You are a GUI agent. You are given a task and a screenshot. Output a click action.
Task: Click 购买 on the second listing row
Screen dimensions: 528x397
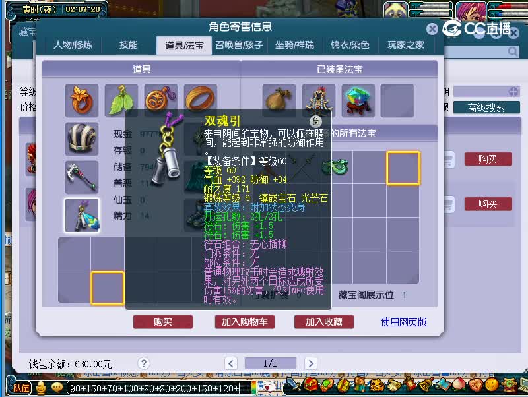(x=488, y=204)
